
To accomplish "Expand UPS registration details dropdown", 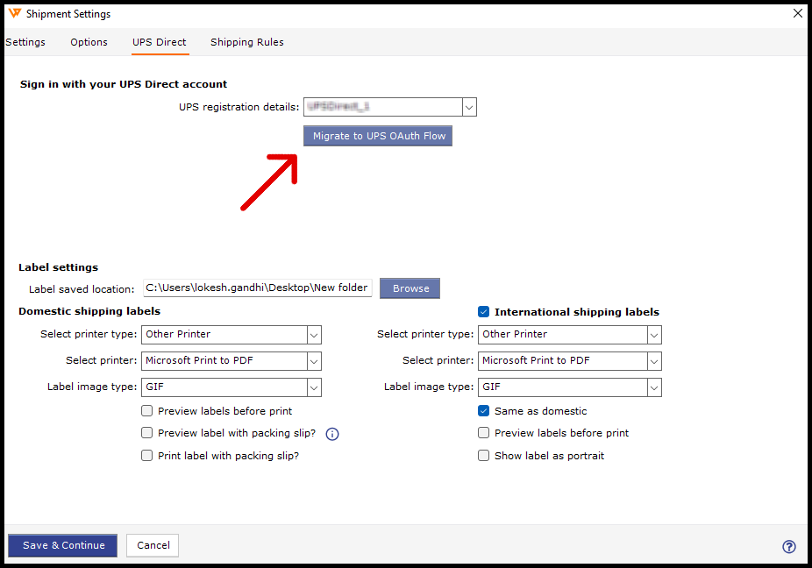I will [x=469, y=108].
